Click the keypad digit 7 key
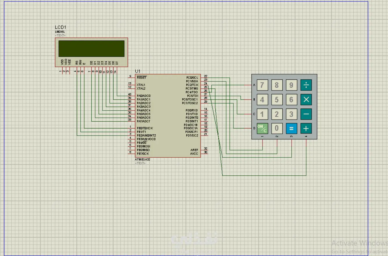The width and height of the screenshot is (388, 256). click(x=262, y=85)
